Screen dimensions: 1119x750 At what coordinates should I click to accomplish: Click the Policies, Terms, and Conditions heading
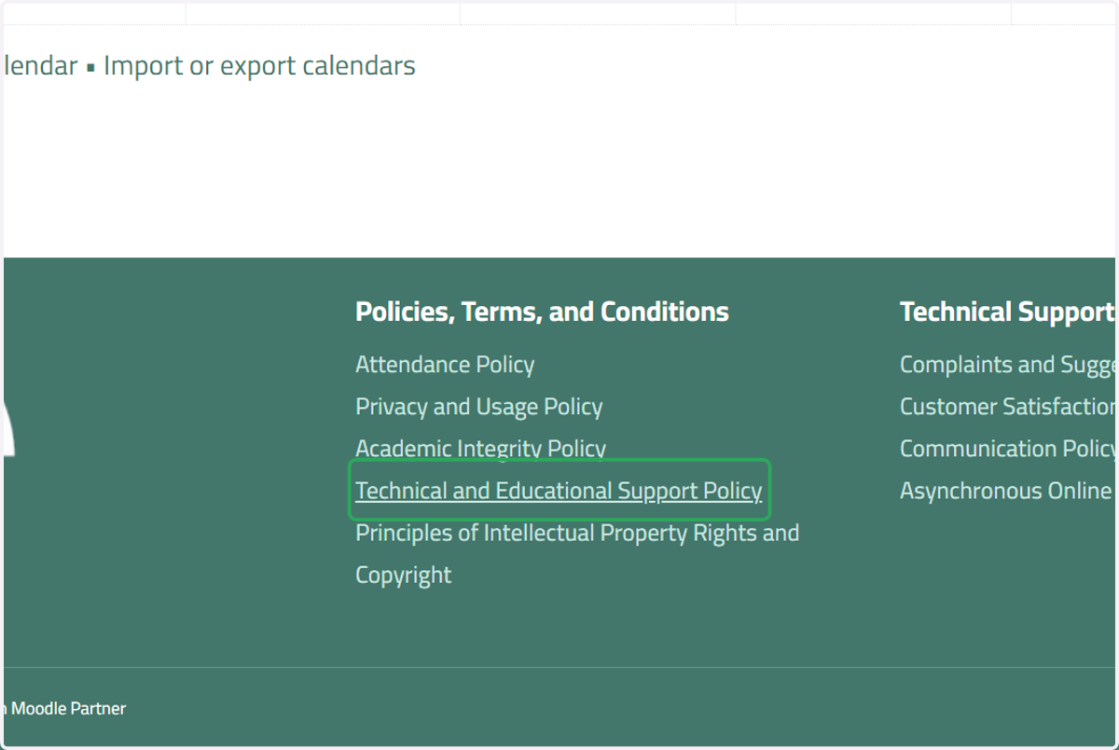542,312
